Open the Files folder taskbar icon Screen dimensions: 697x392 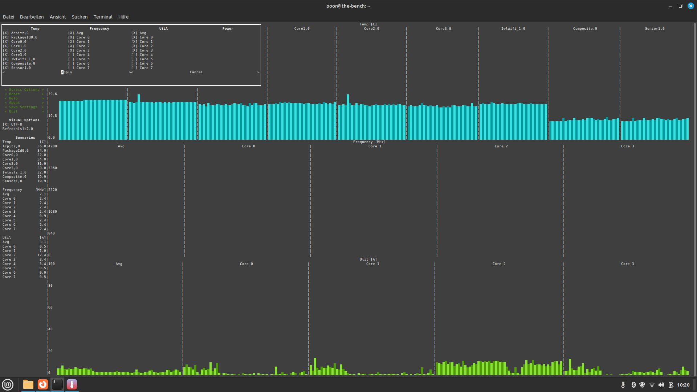point(28,384)
